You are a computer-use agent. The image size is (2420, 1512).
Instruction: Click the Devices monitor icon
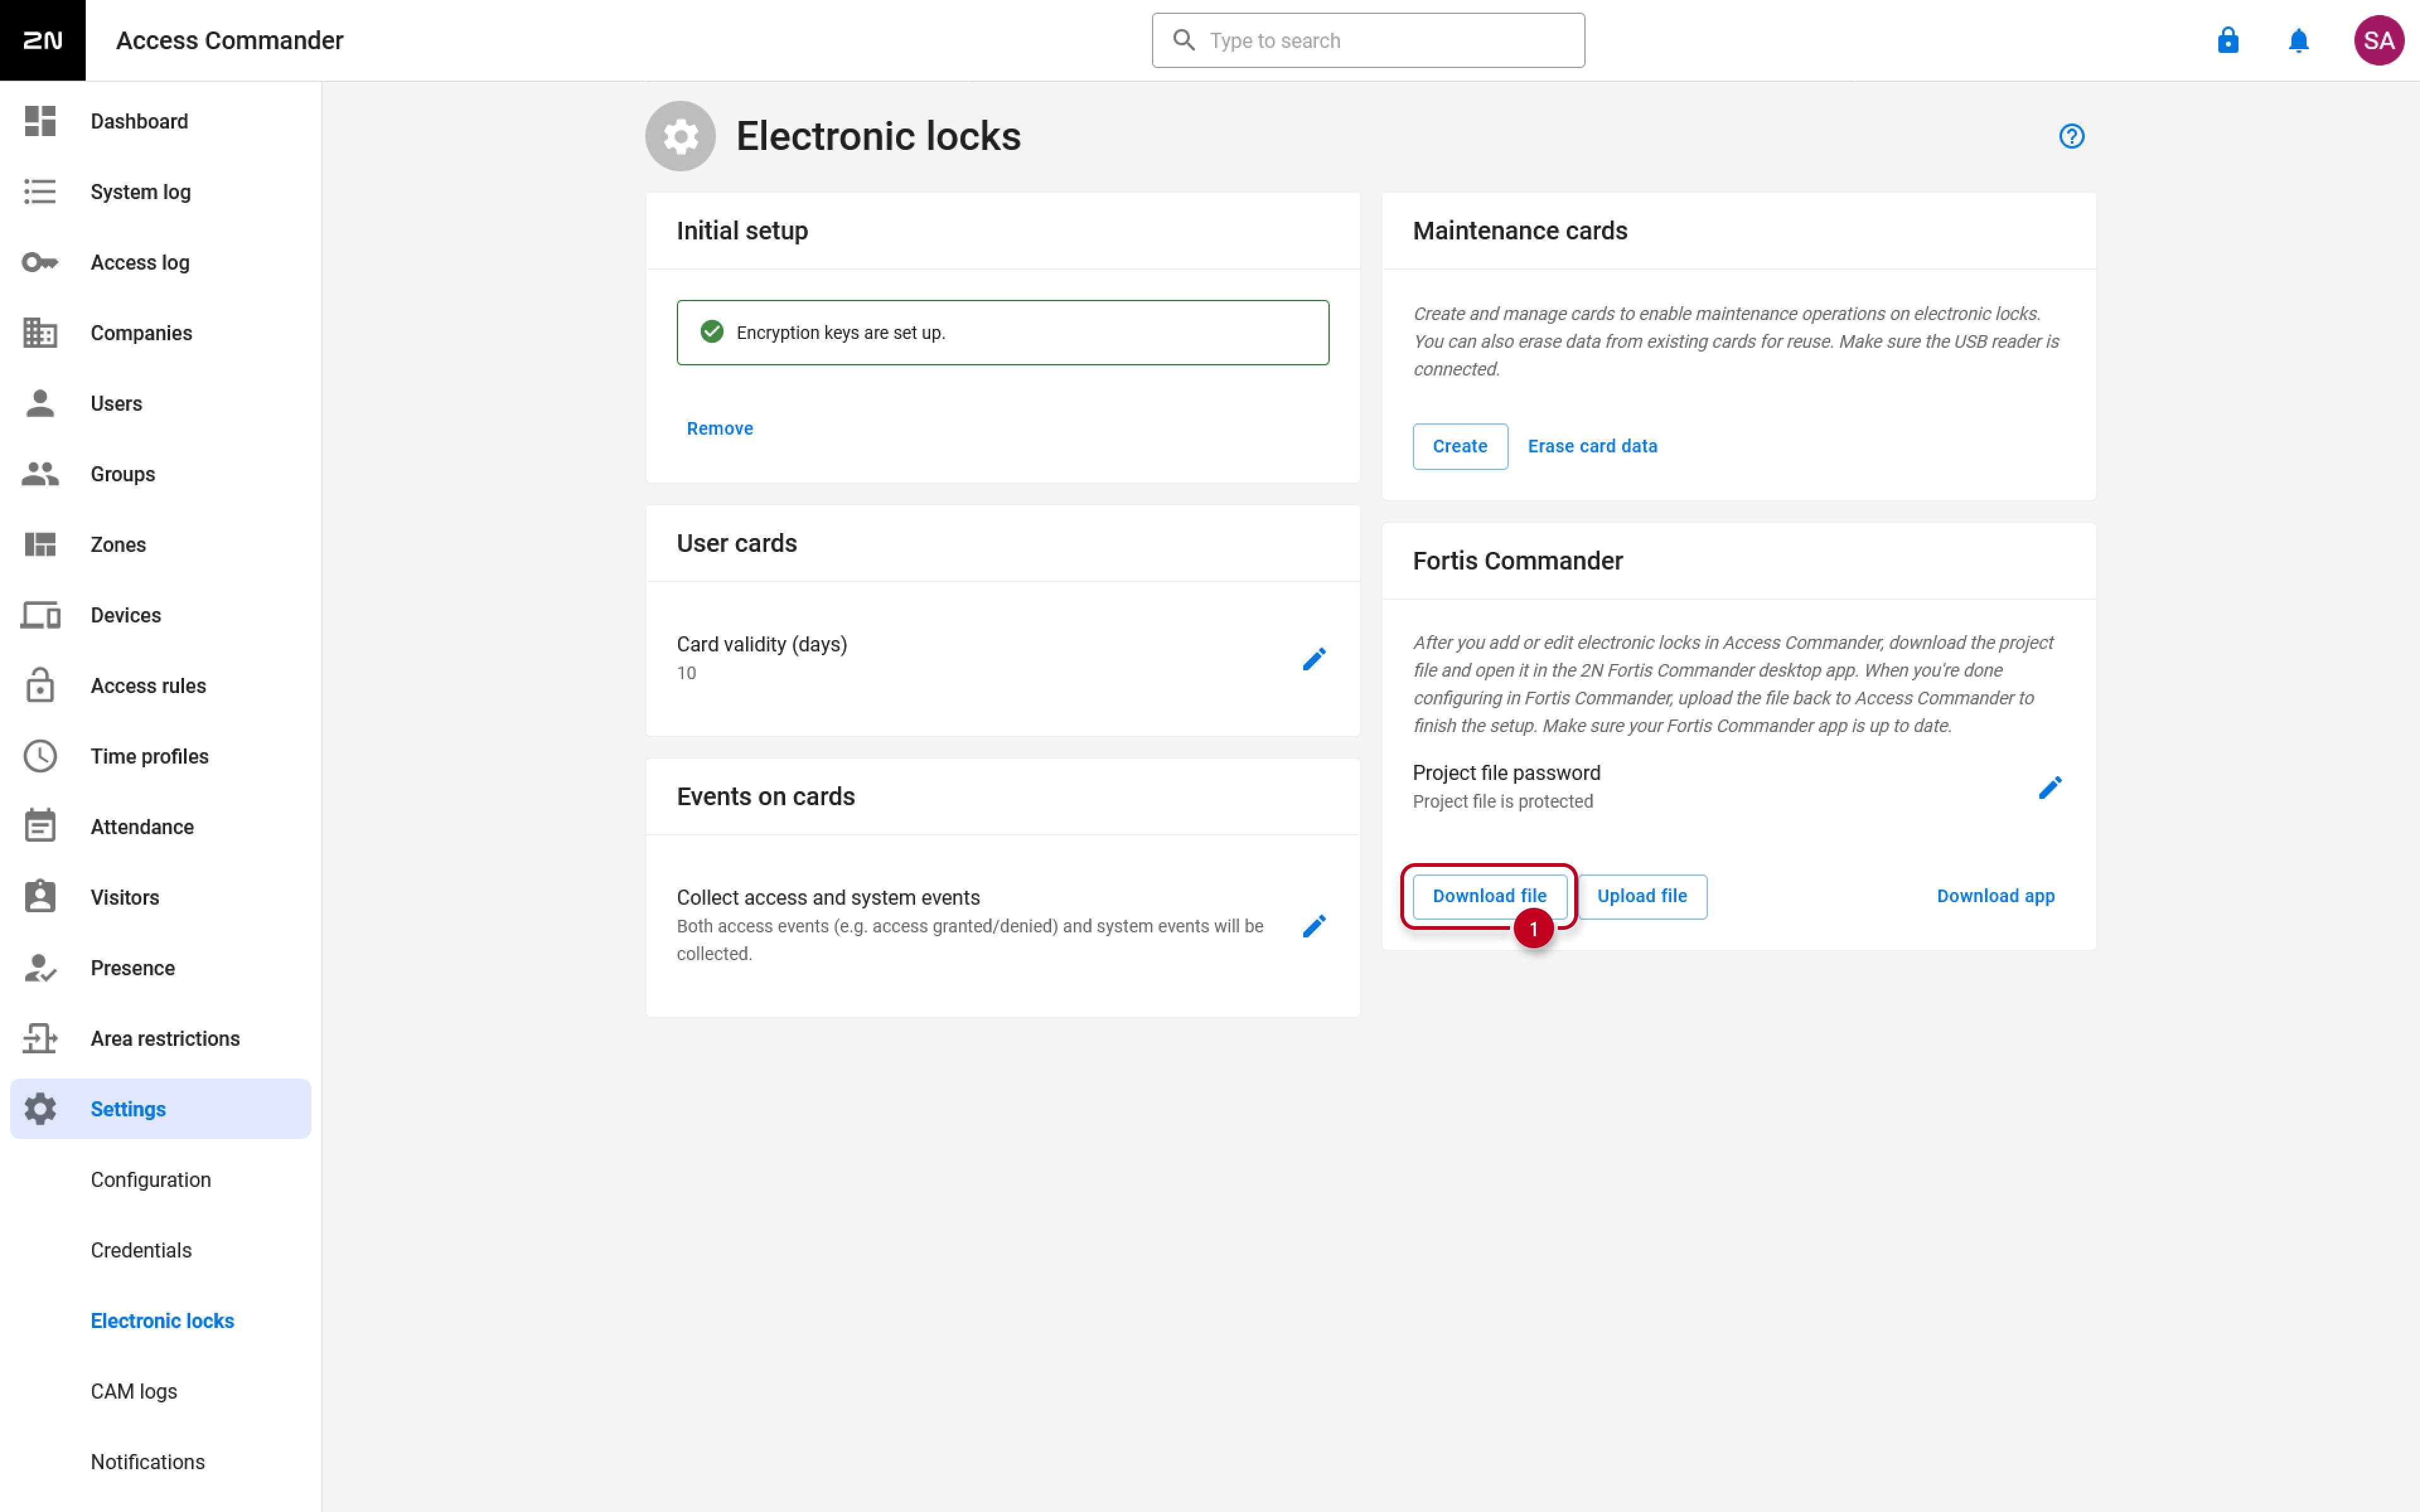coord(40,615)
